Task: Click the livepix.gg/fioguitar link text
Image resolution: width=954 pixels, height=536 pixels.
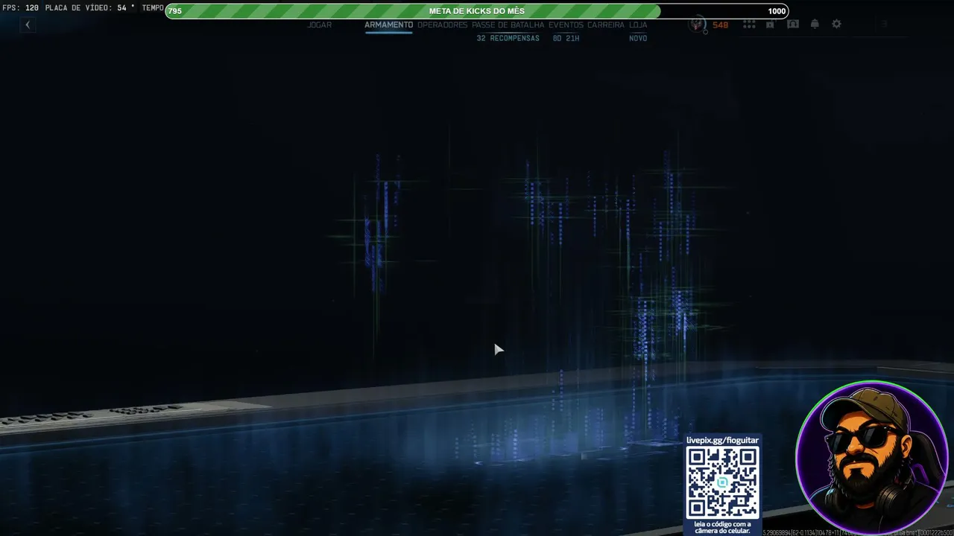Action: tap(722, 440)
